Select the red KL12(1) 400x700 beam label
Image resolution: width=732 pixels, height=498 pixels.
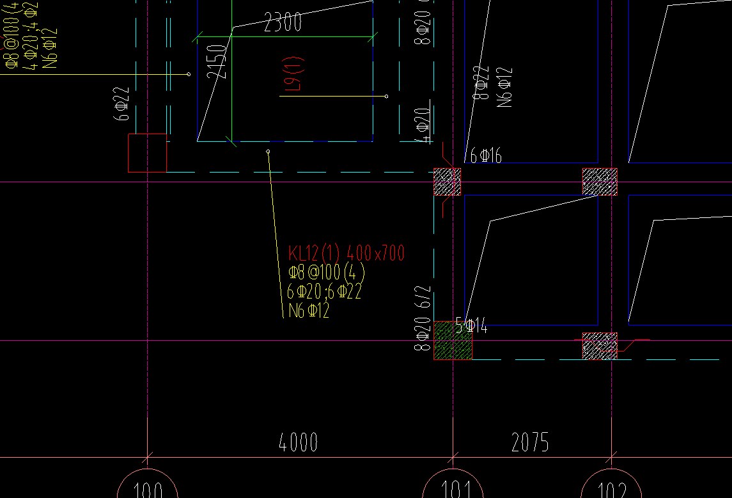(347, 253)
